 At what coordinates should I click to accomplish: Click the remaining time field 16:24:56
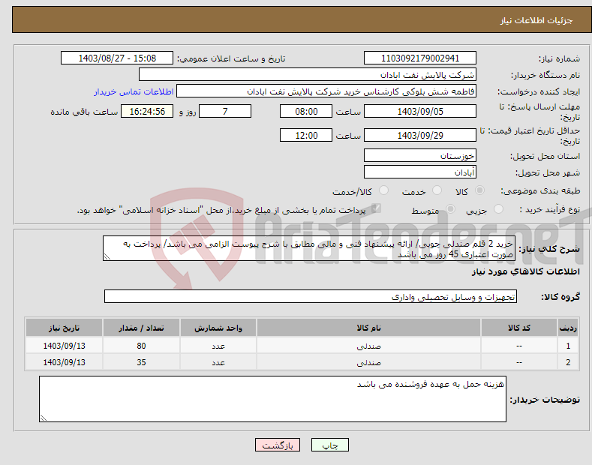pos(147,111)
